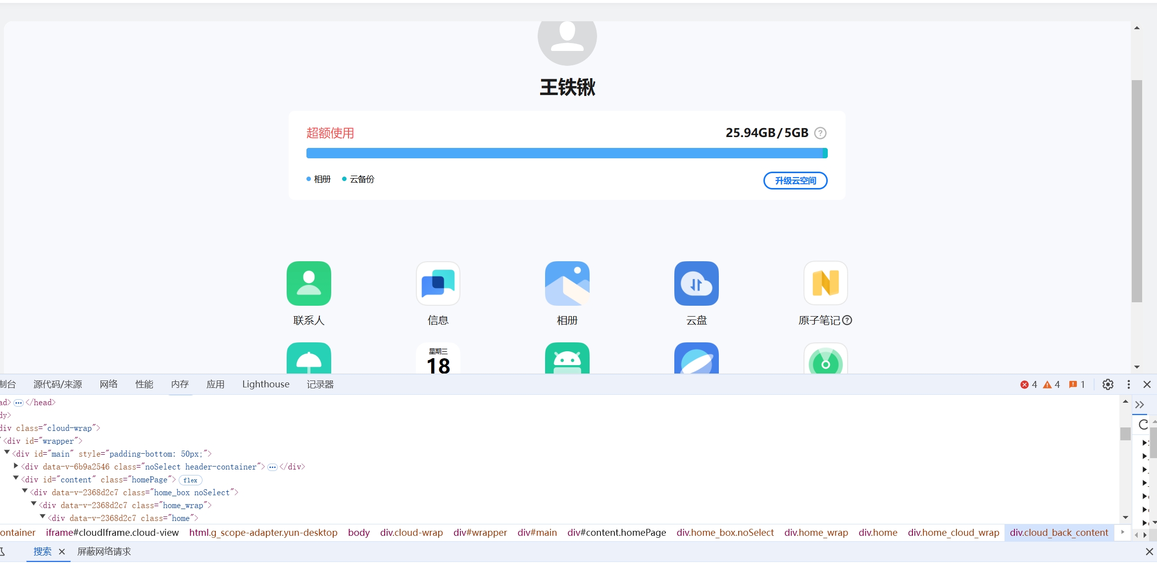This screenshot has width=1157, height=563.
Task: Open the 相册 photo album app icon
Action: coord(567,283)
